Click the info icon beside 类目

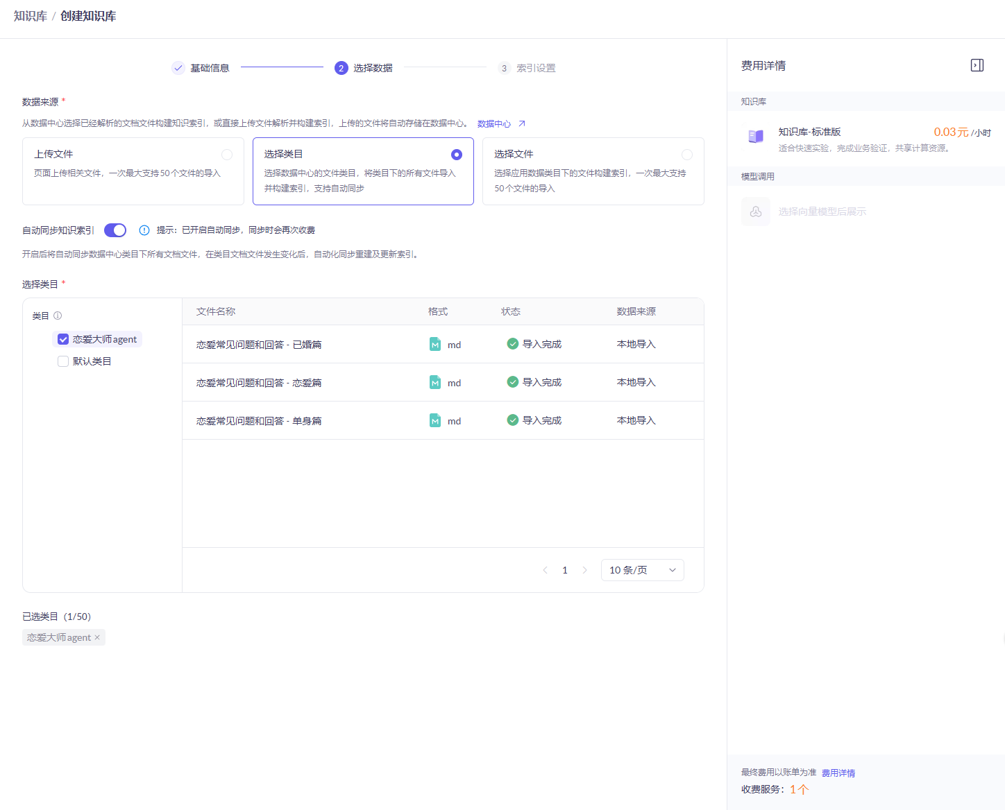58,316
